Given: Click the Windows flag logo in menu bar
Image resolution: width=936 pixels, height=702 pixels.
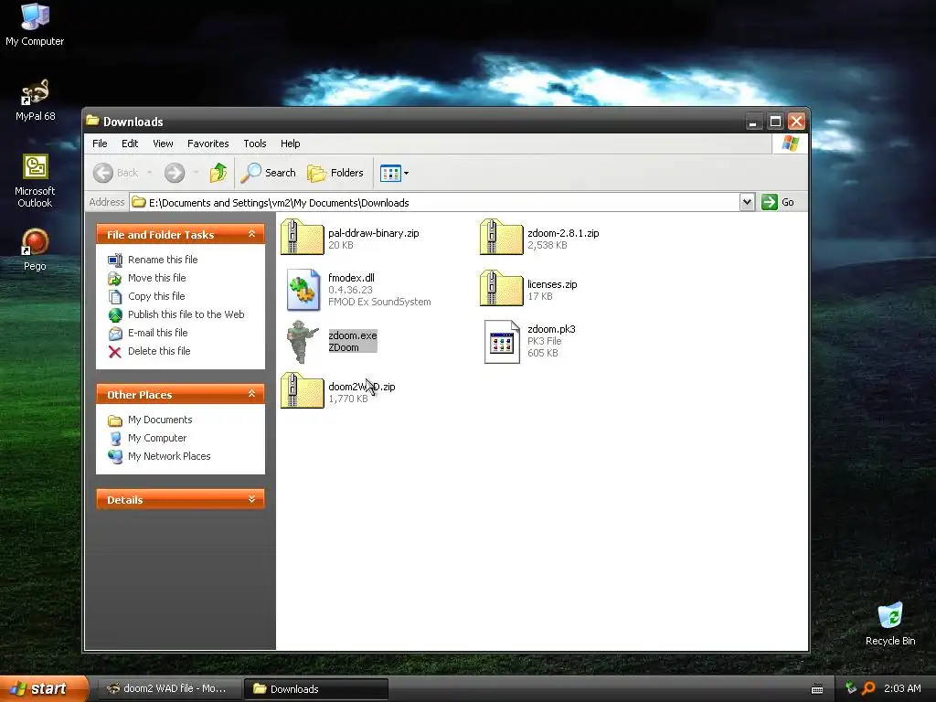Looking at the screenshot, I should (x=790, y=144).
